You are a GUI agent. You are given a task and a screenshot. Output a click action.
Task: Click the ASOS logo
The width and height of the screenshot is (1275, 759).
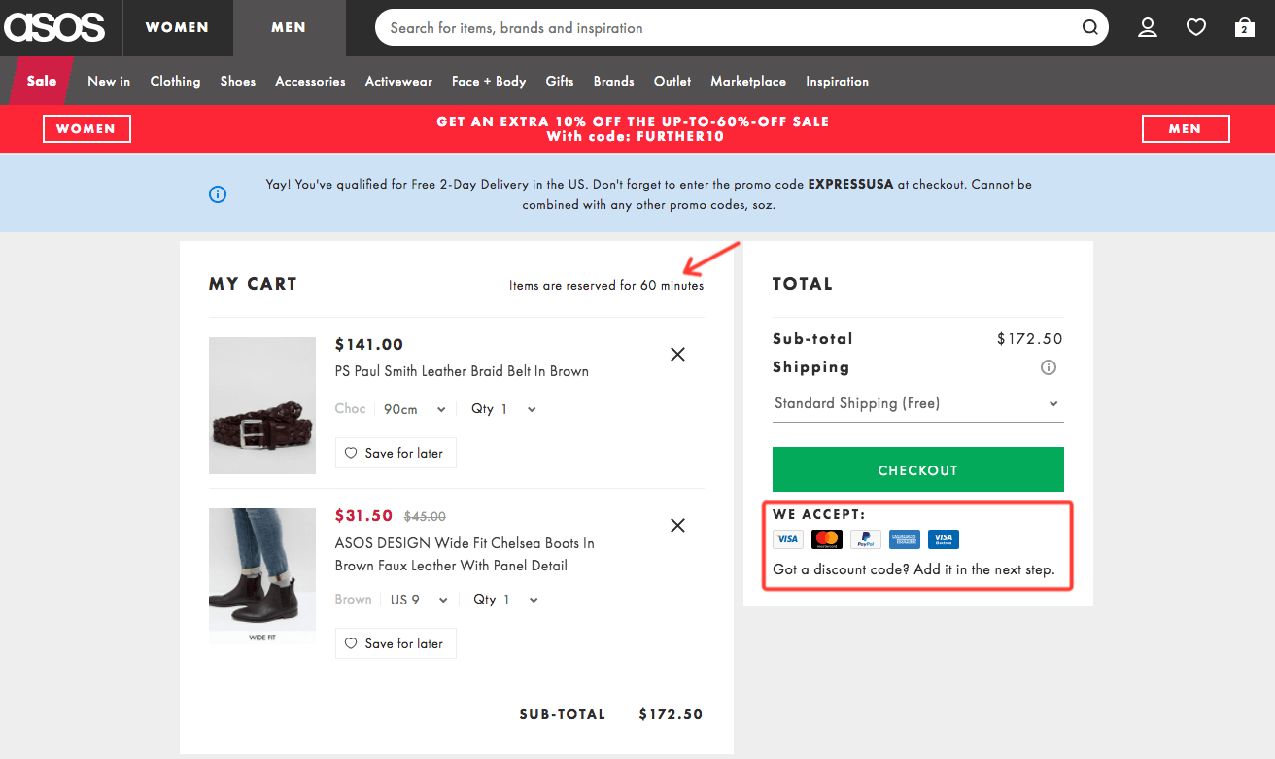pos(54,27)
